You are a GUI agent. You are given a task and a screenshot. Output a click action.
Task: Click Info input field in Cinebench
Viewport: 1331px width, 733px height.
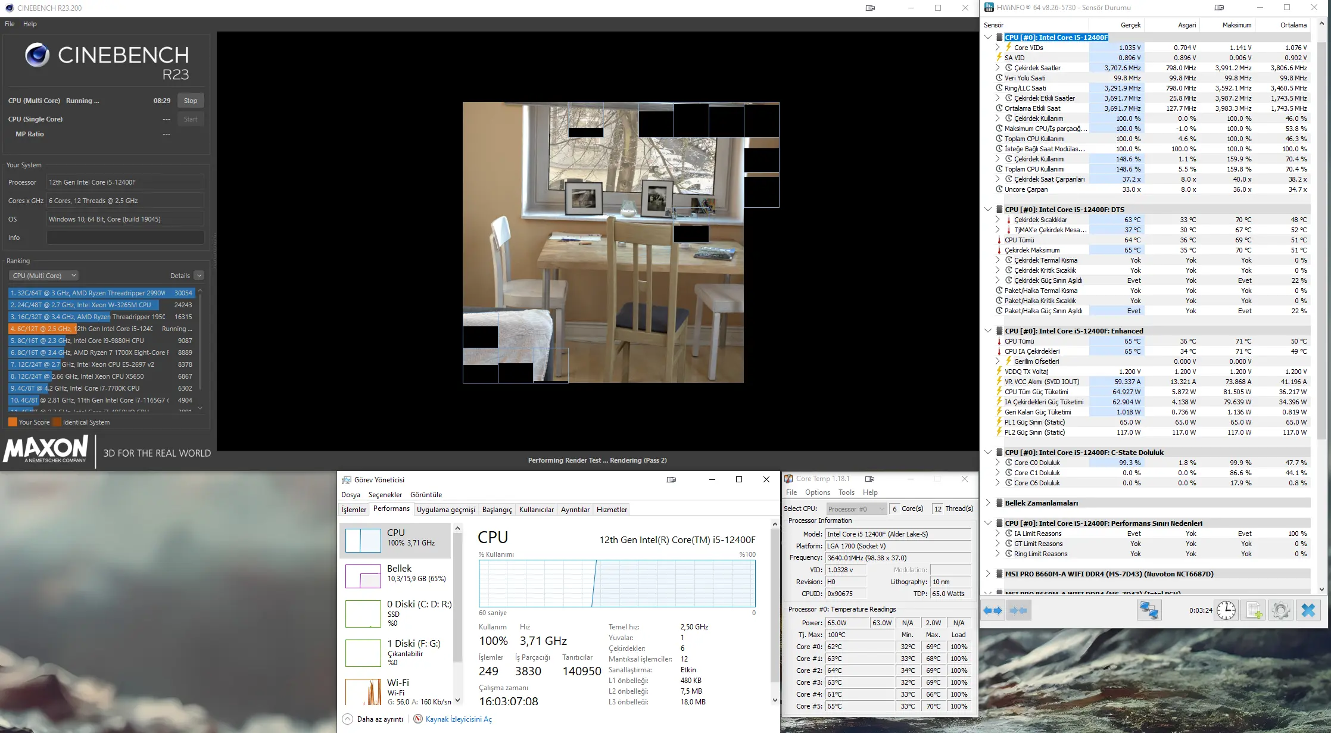tap(125, 238)
